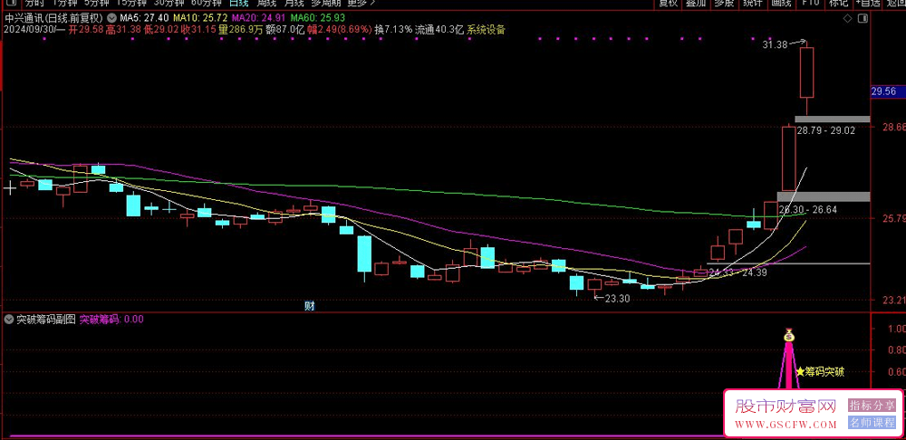This screenshot has height=440, width=906.
Task: Click the 突破筹码副图 sub-chart title
Action: (45, 320)
